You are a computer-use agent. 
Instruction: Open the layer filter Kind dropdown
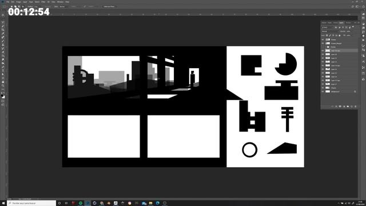[328, 27]
